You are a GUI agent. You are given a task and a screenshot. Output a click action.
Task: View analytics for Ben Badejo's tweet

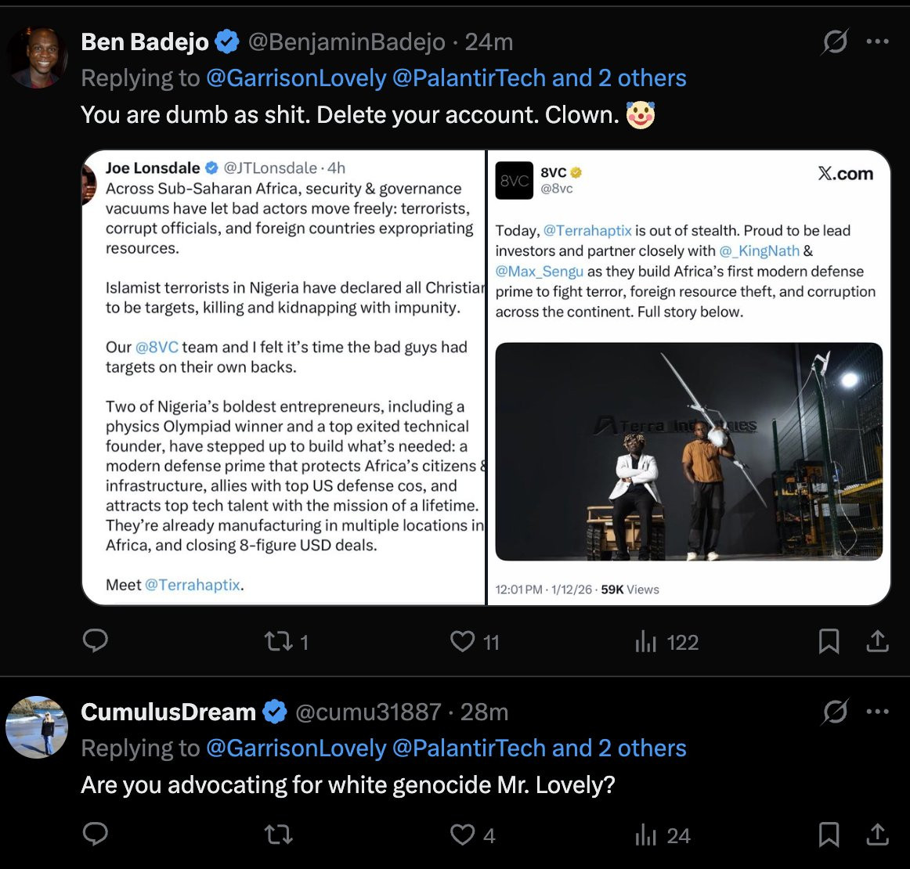pyautogui.click(x=646, y=642)
